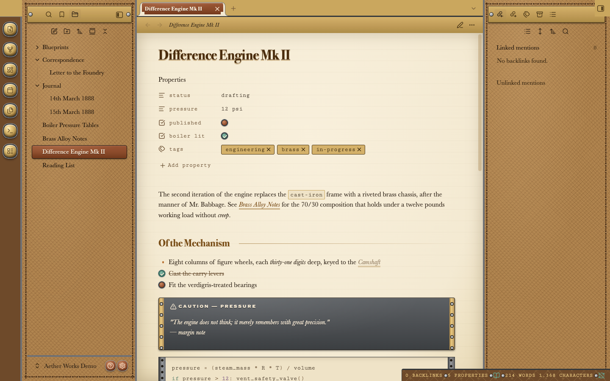Open the note's more options menu
The image size is (610, 381).
pyautogui.click(x=472, y=25)
